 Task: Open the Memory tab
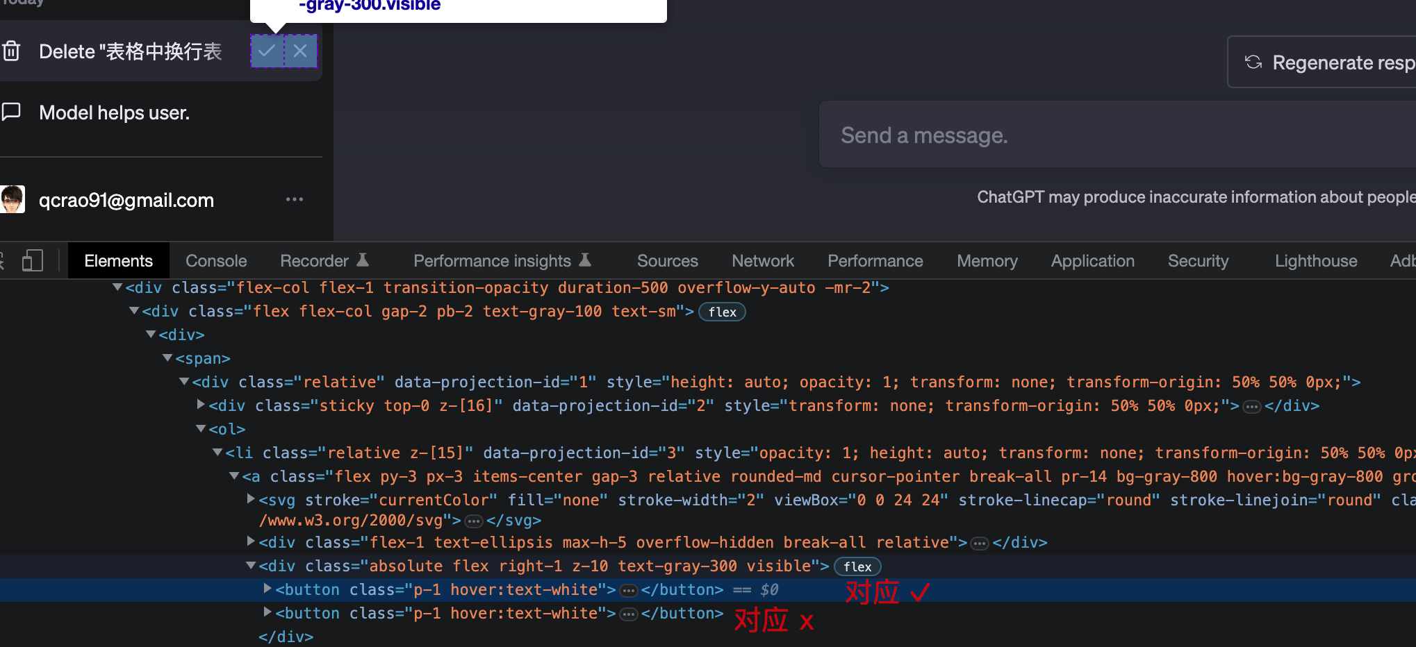click(x=987, y=261)
